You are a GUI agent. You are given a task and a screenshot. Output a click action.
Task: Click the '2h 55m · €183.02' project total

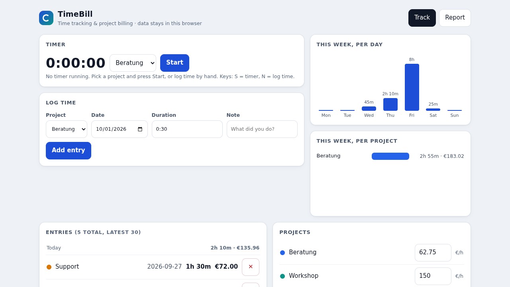(442, 156)
